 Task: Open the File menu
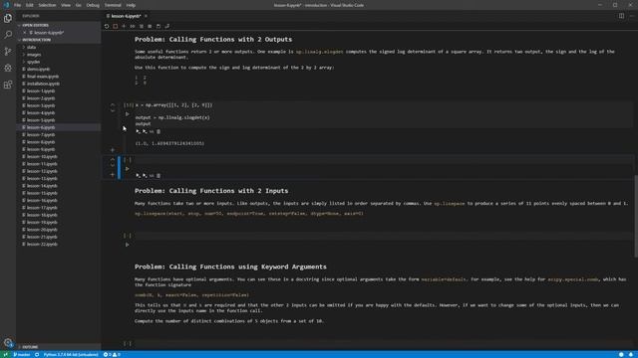[x=17, y=5]
